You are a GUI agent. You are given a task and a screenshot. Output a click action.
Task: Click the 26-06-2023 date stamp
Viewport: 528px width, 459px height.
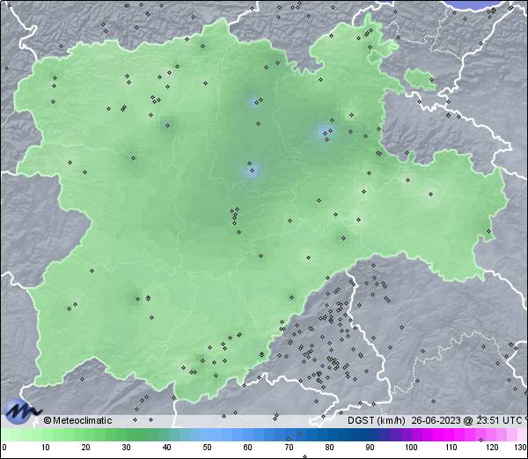pyautogui.click(x=437, y=420)
